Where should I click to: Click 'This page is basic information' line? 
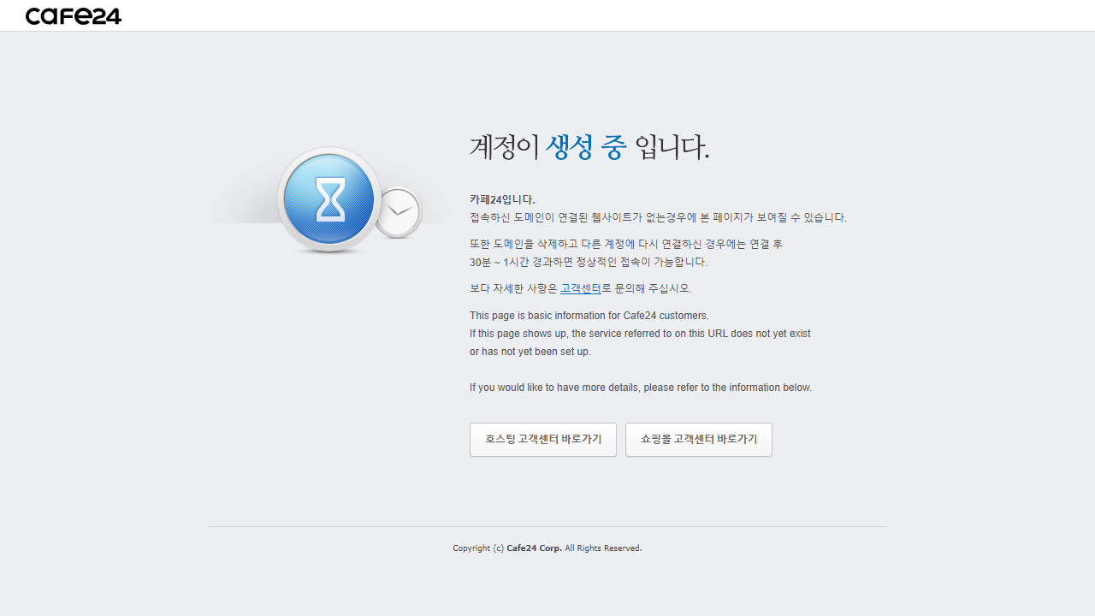589,316
